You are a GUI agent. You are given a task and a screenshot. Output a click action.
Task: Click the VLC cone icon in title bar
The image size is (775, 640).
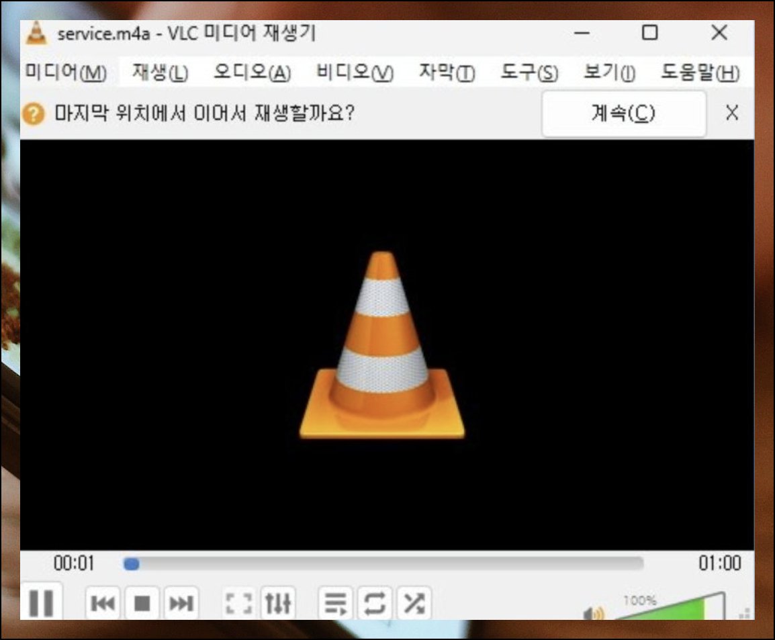coord(36,33)
